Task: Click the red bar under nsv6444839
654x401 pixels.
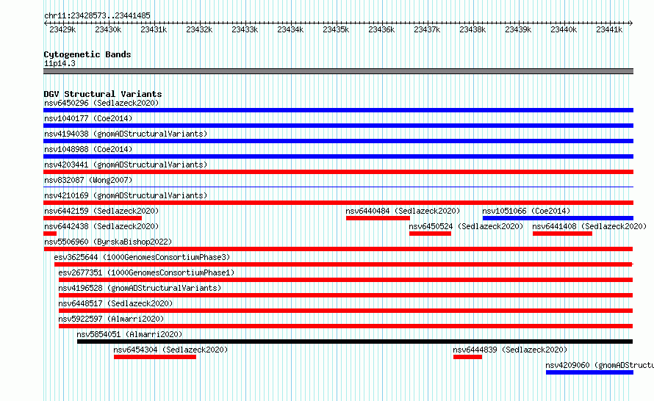Action: coord(467,357)
